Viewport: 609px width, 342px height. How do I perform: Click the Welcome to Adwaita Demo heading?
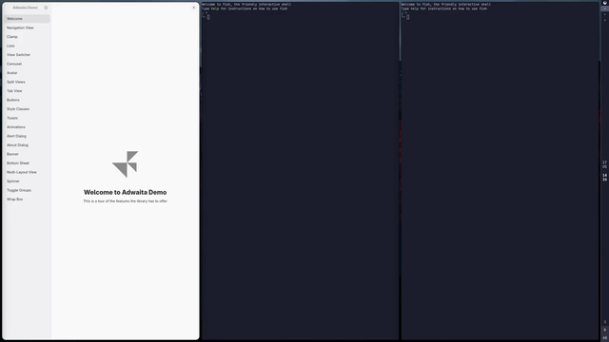click(x=125, y=192)
